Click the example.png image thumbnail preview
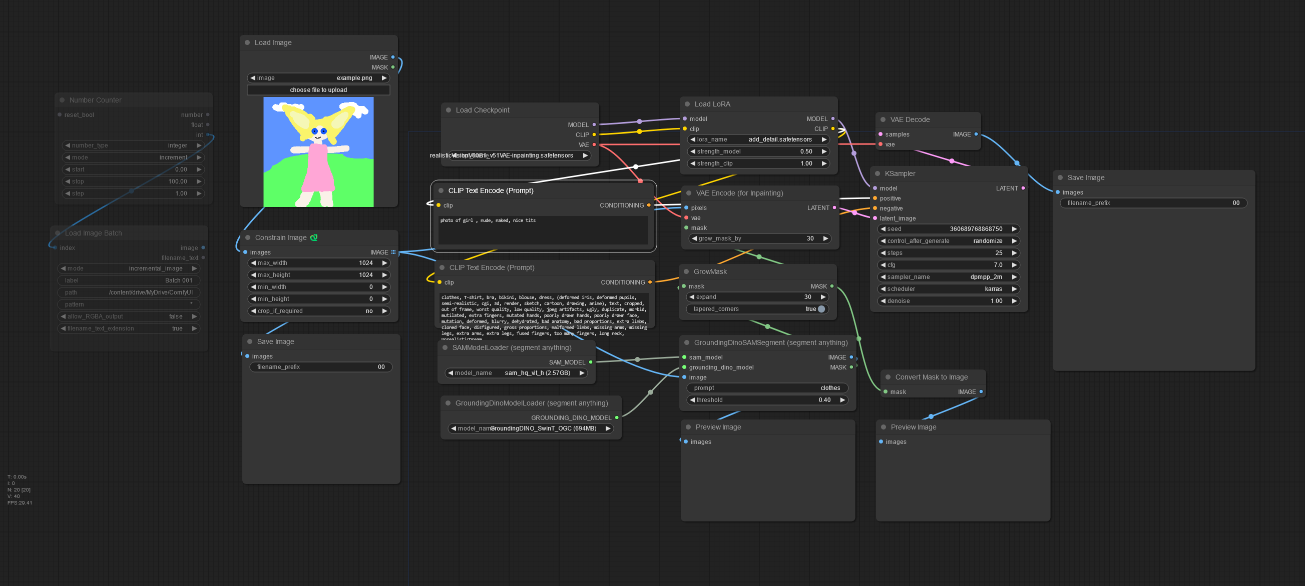 tap(318, 152)
